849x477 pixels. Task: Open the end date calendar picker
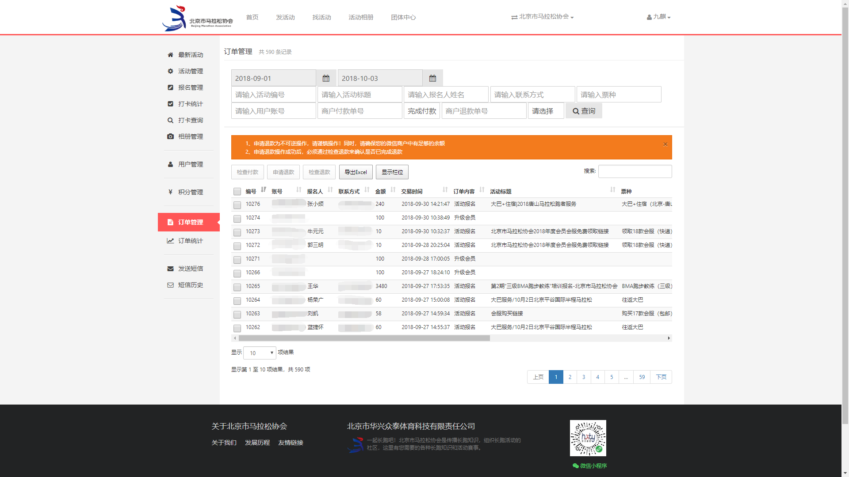[432, 78]
